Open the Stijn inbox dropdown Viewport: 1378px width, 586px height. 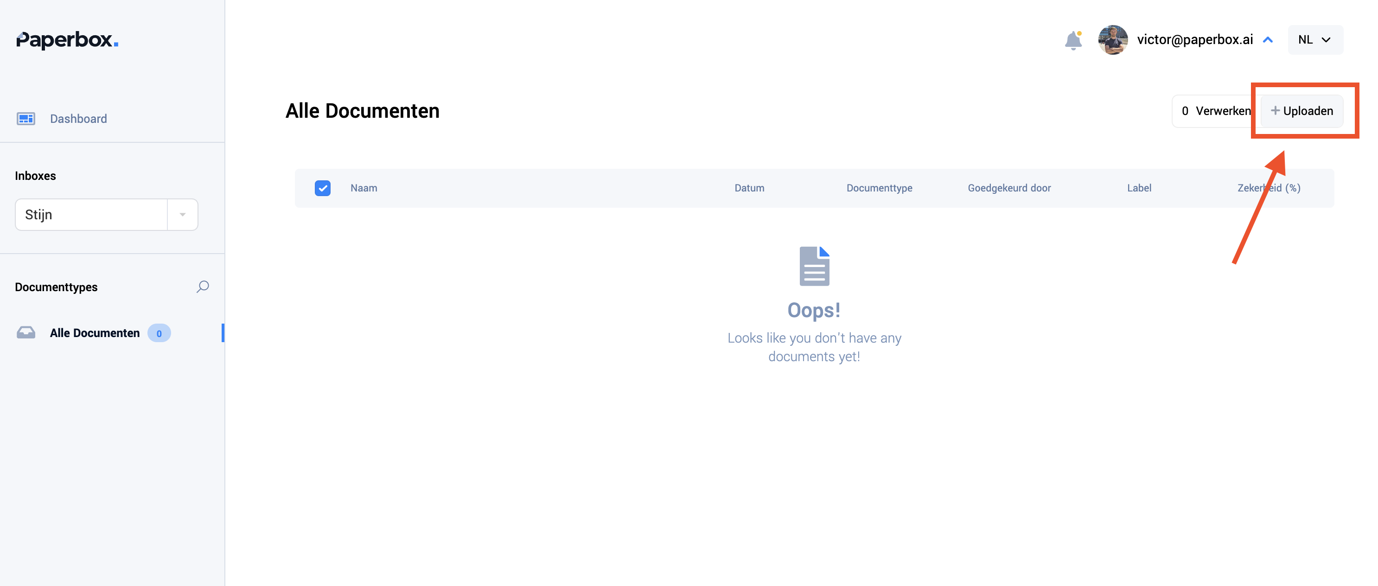point(182,214)
